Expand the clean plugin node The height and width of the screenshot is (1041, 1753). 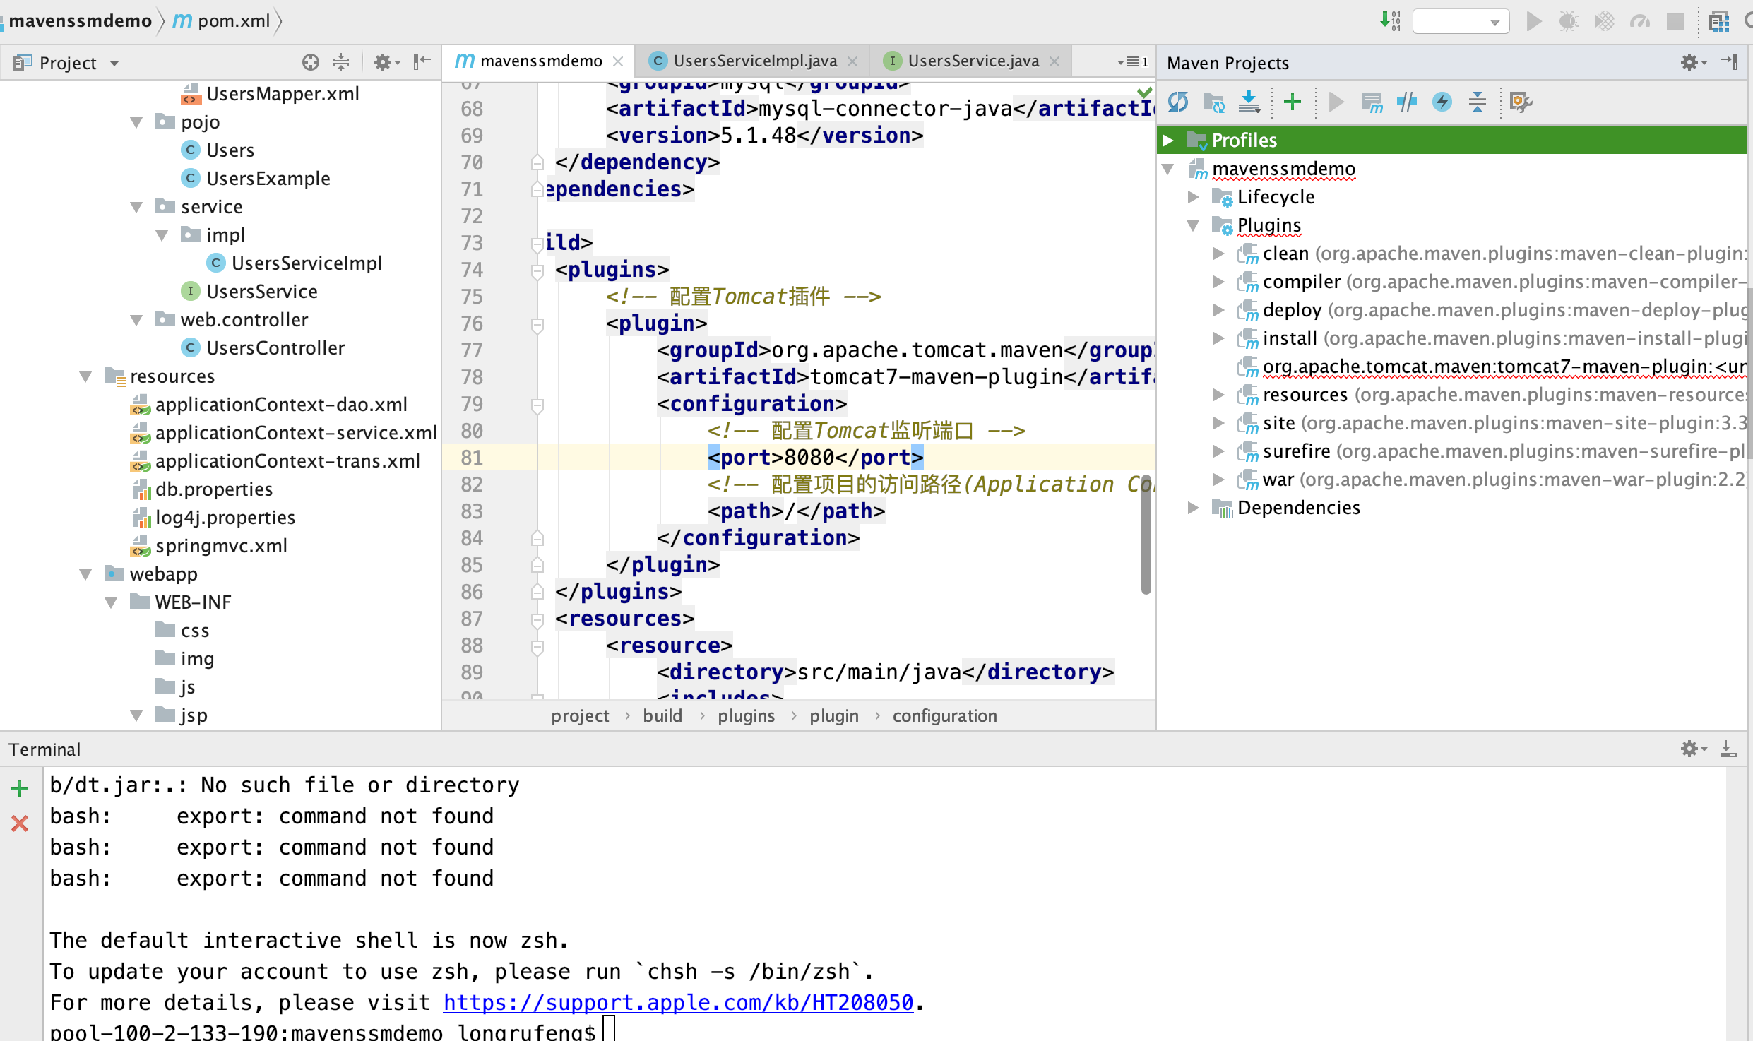coord(1219,254)
